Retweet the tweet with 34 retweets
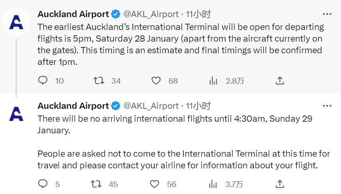 (98, 80)
